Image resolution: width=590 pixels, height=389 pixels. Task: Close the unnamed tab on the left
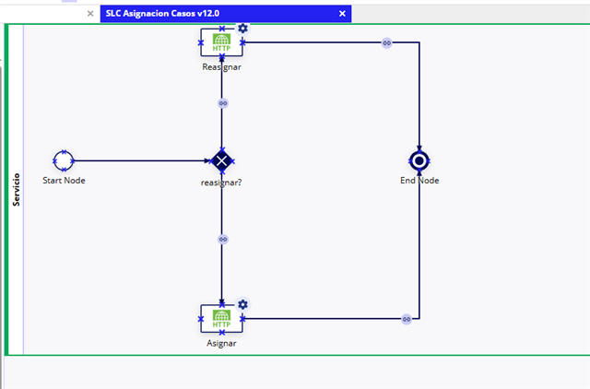(x=90, y=14)
